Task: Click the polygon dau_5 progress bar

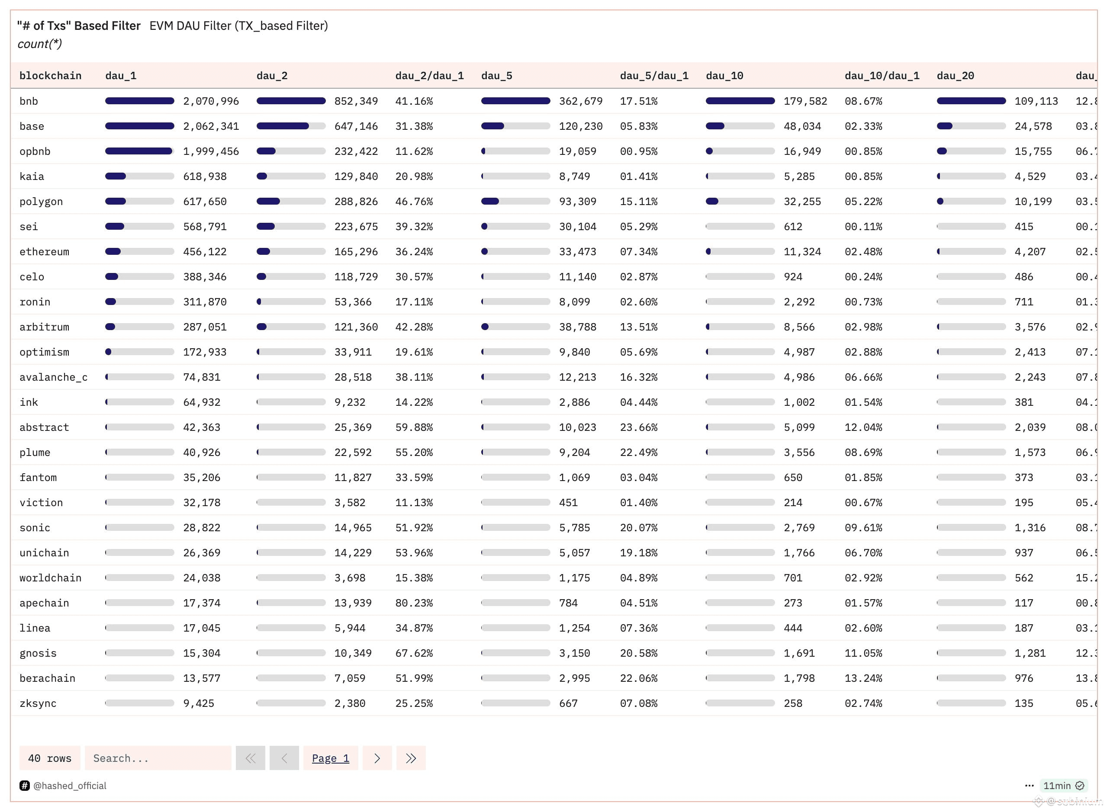Action: click(516, 201)
